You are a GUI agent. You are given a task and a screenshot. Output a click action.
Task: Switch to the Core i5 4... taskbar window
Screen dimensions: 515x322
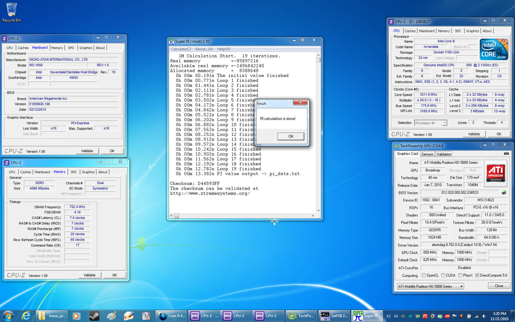coord(172,316)
